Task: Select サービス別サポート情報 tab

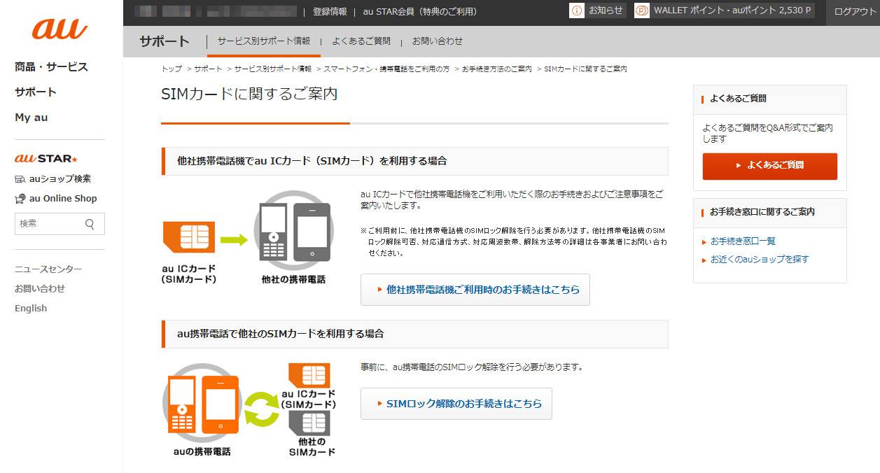Action: [x=264, y=41]
